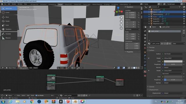Select the Scale tool
The width and height of the screenshot is (186, 104).
click(9, 25)
